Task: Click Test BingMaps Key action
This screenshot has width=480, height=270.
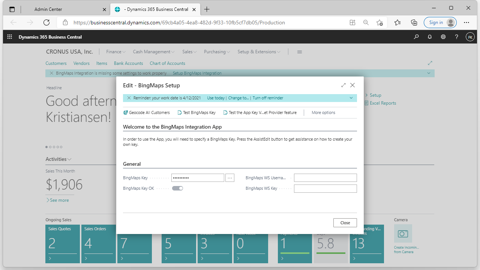Action: click(x=196, y=112)
